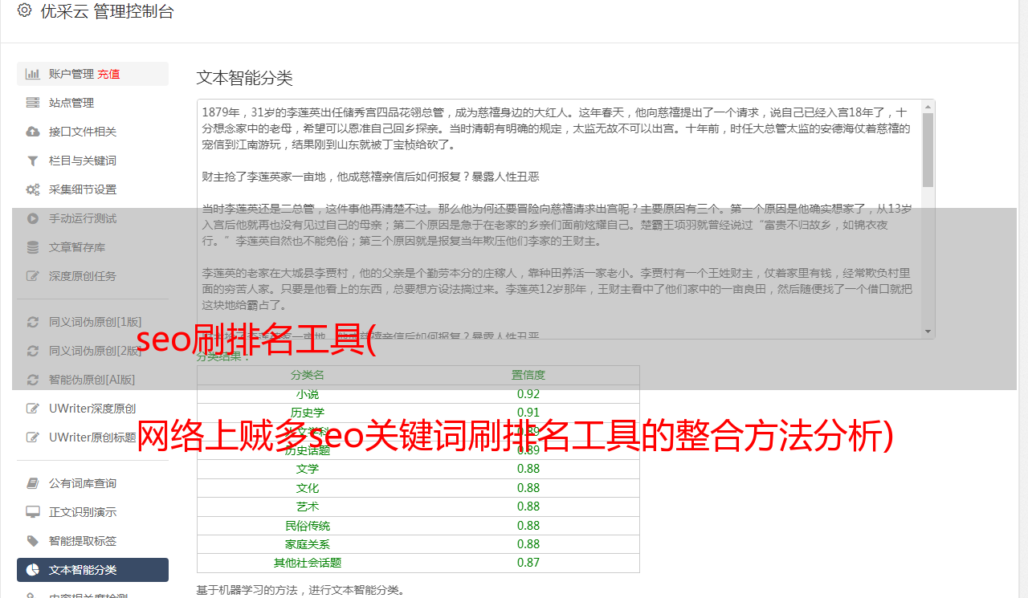The height and width of the screenshot is (598, 1028).
Task: Click the 0.92 confidence value
Action: (528, 394)
